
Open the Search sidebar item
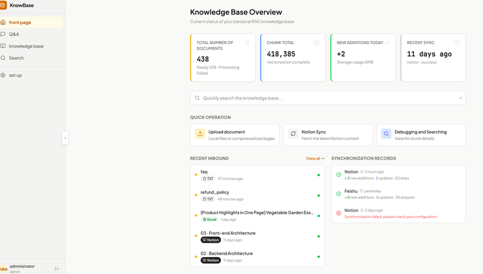[31, 58]
